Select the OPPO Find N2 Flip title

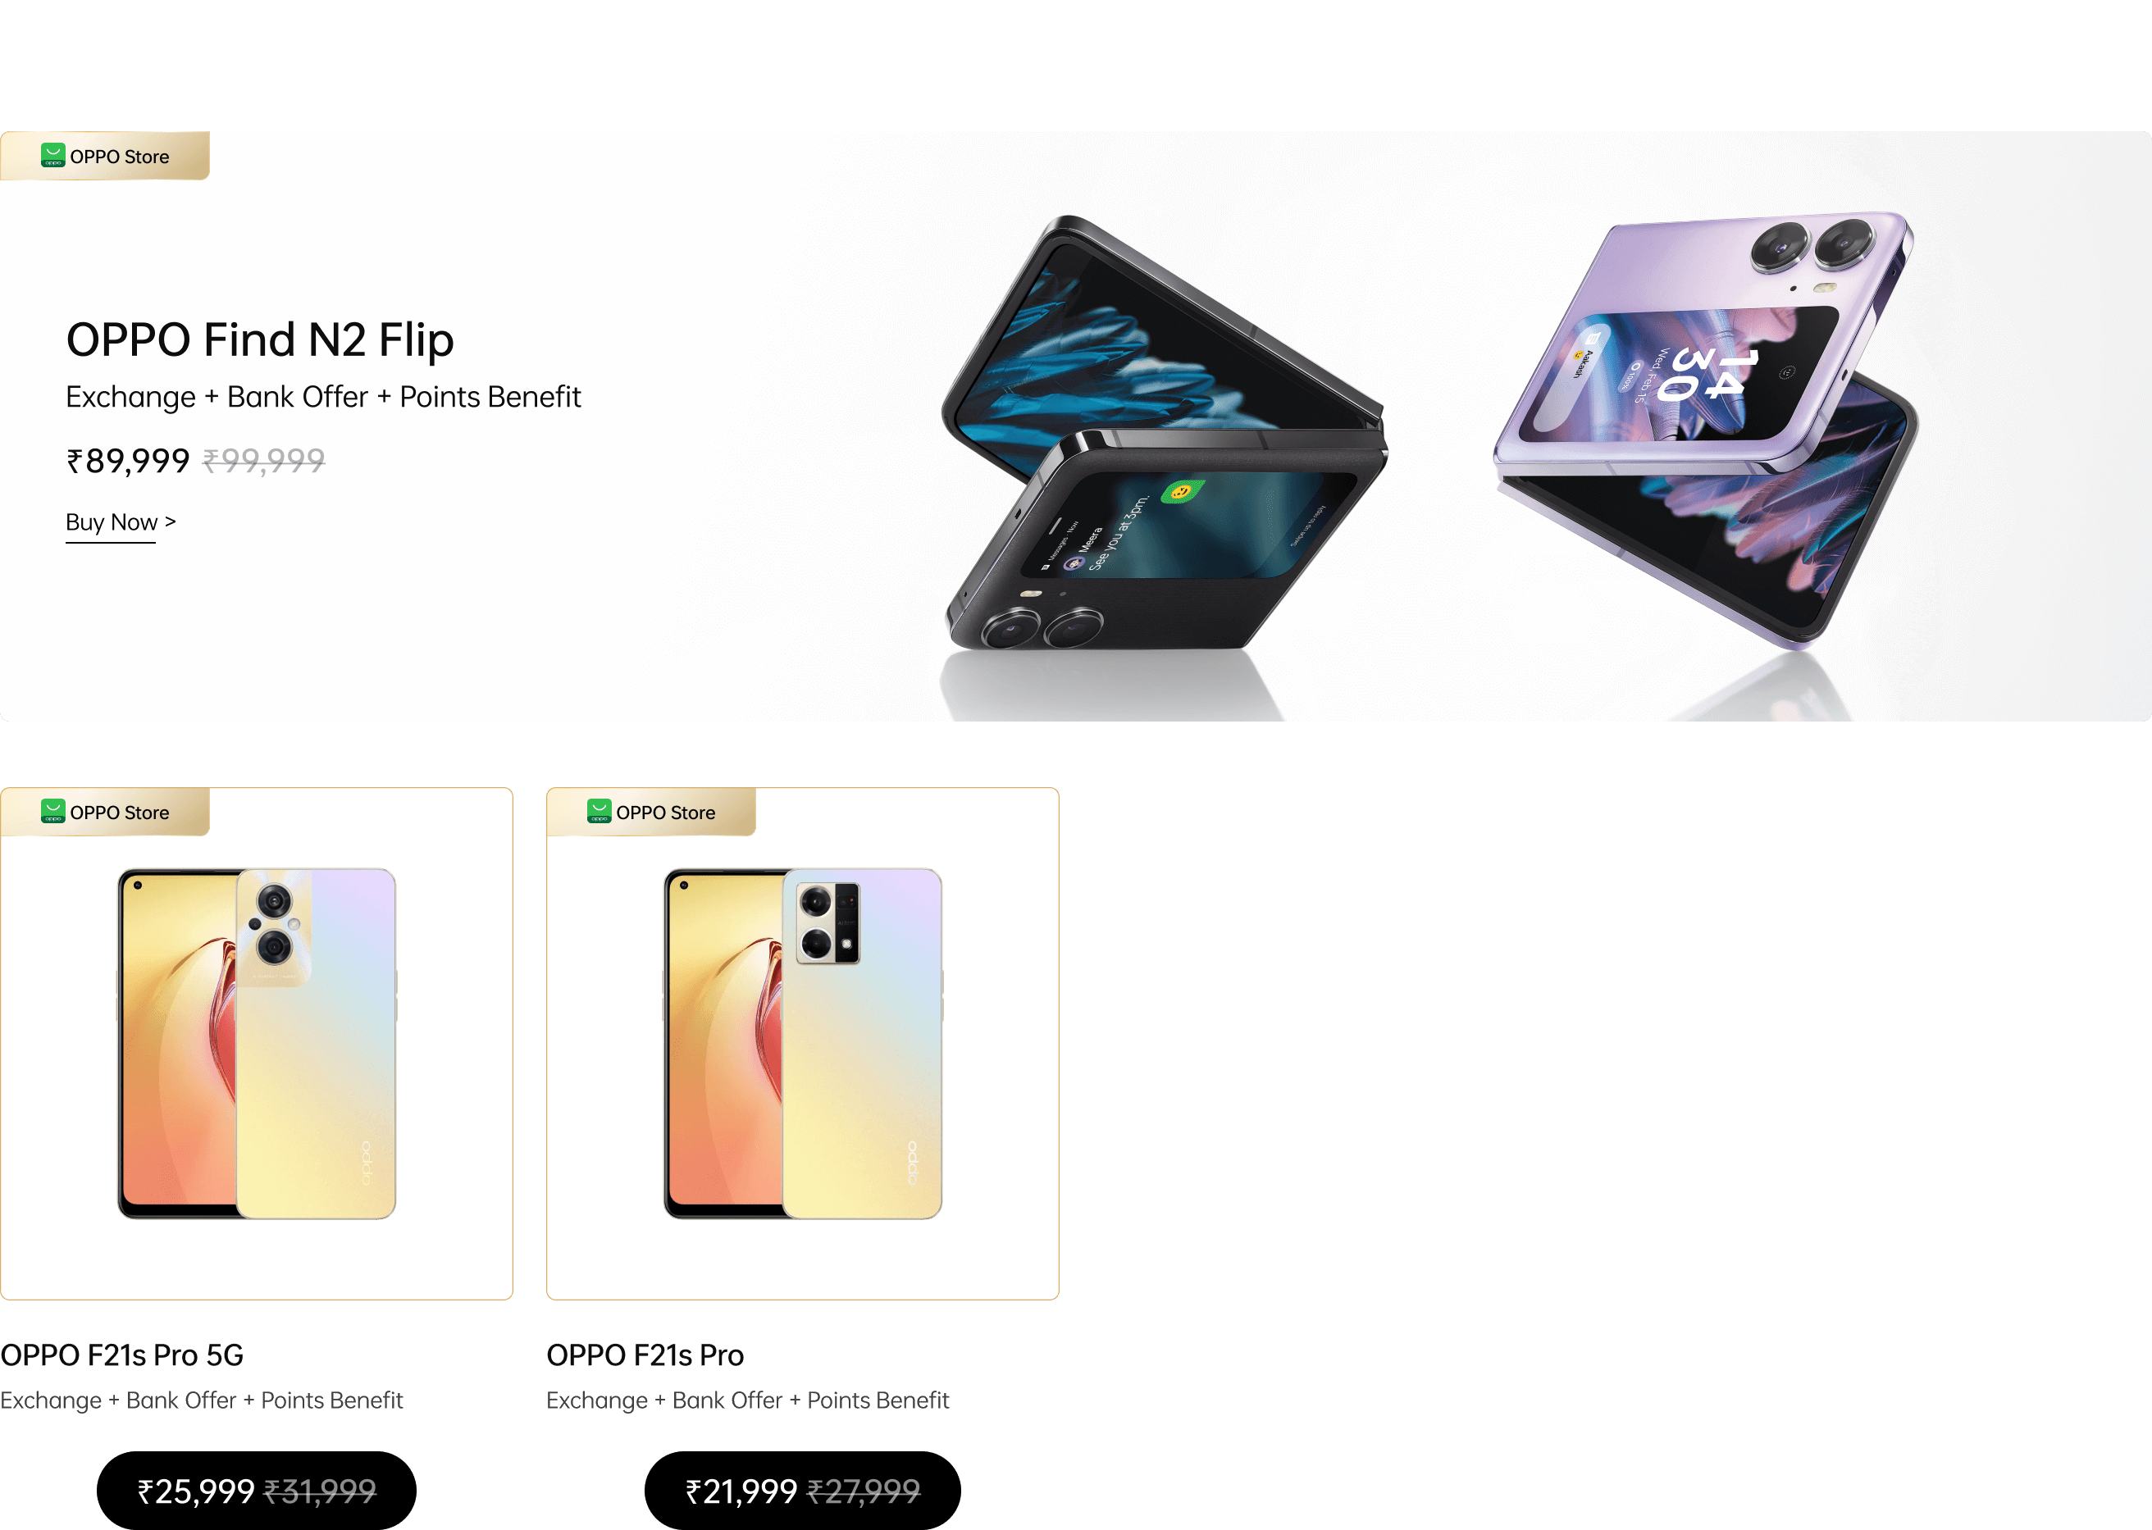point(260,340)
